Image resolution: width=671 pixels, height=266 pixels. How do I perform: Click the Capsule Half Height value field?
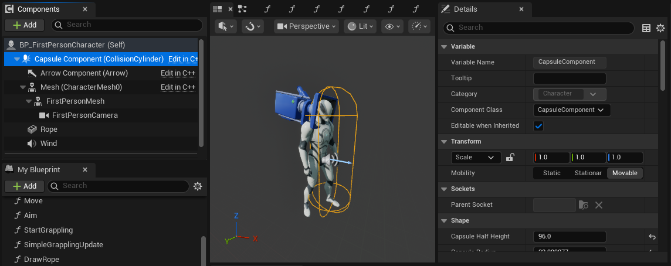(x=569, y=237)
